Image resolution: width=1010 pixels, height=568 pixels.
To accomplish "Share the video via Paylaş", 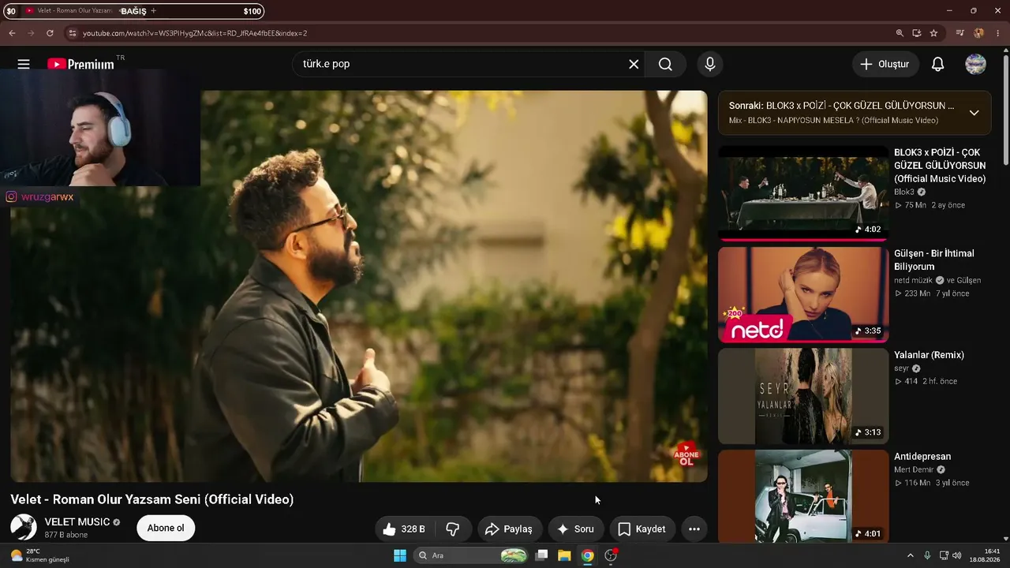I will [509, 529].
